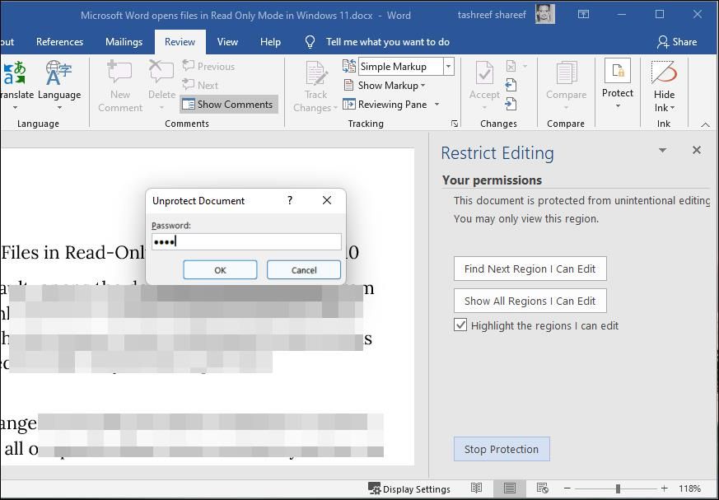Open Display Settings in status bar
Image resolution: width=719 pixels, height=500 pixels.
pos(409,488)
